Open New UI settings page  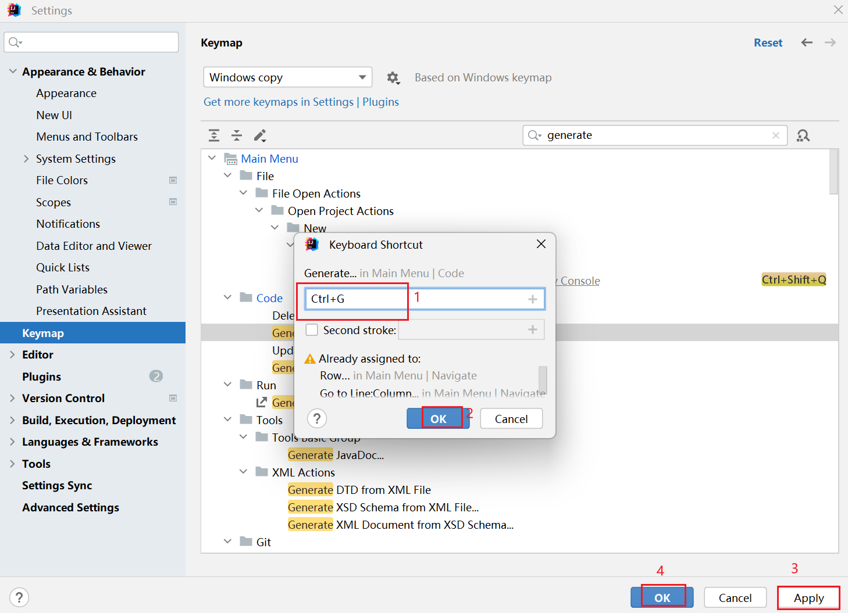click(54, 115)
